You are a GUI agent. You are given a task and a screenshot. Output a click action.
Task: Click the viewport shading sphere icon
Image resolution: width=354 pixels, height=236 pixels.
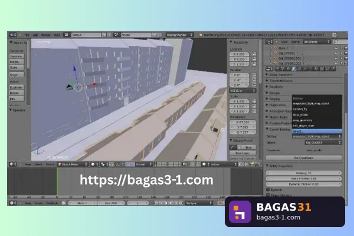pyautogui.click(x=94, y=164)
